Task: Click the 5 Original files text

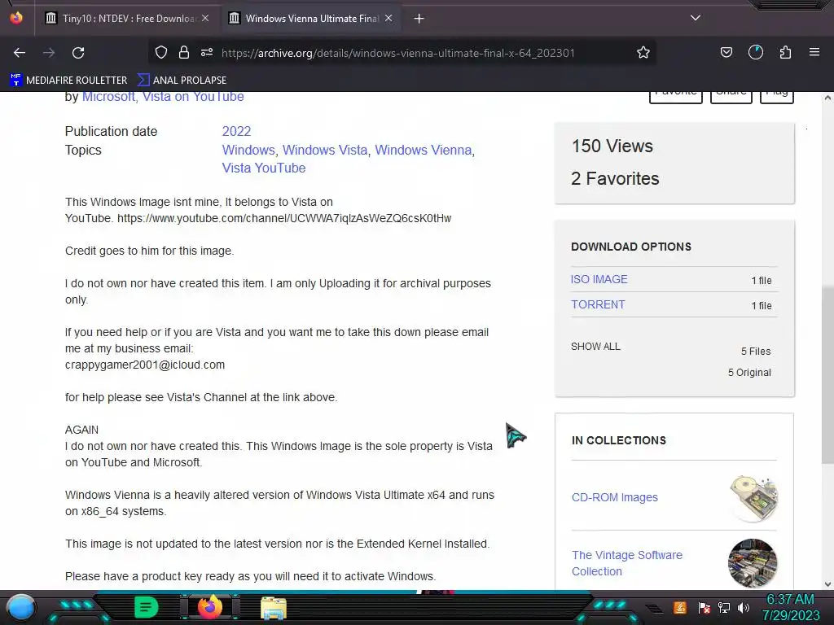Action: click(749, 373)
